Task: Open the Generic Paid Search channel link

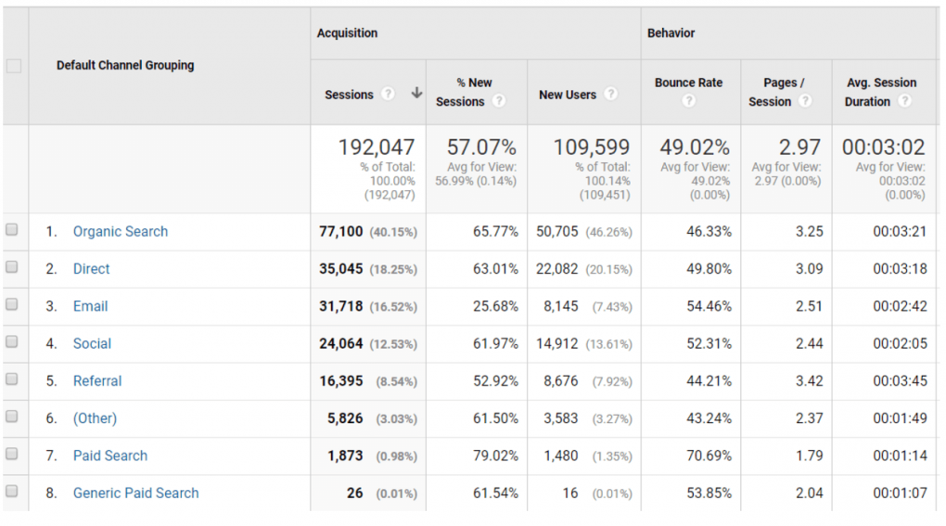Action: 135,494
